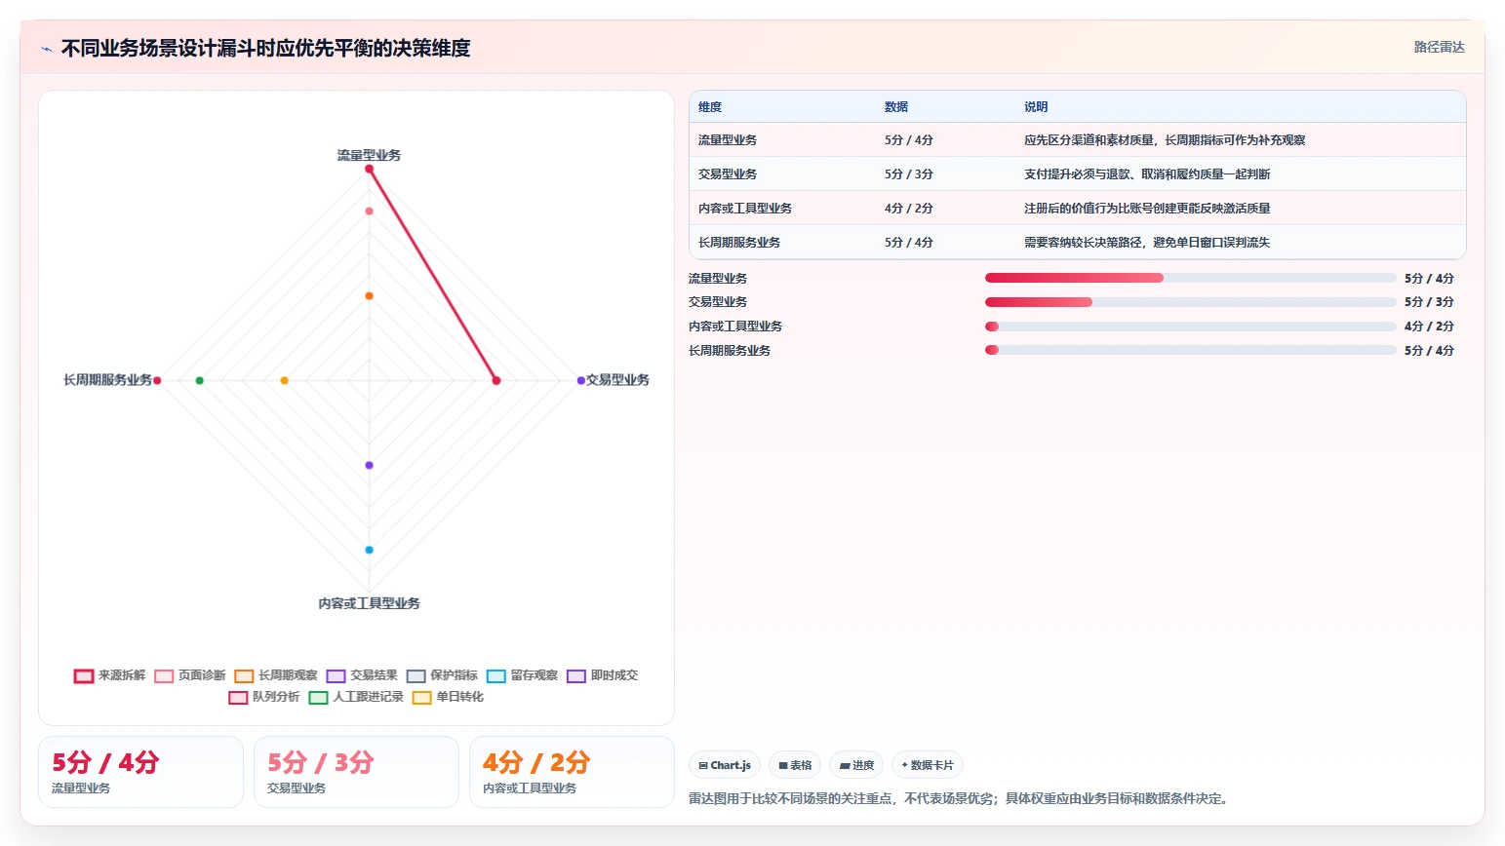
Task: Click the 长周期服务业务 progress bar
Action: point(1190,350)
